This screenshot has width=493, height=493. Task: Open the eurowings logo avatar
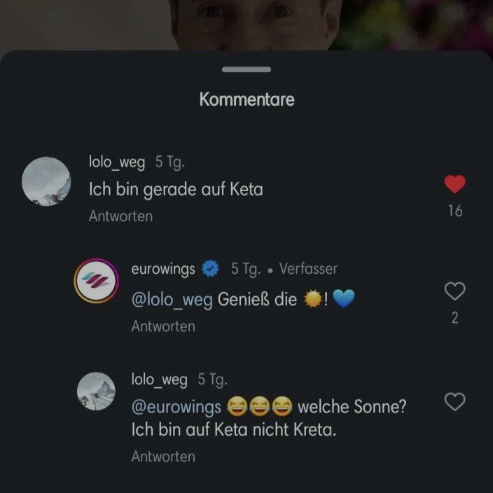coord(96,282)
